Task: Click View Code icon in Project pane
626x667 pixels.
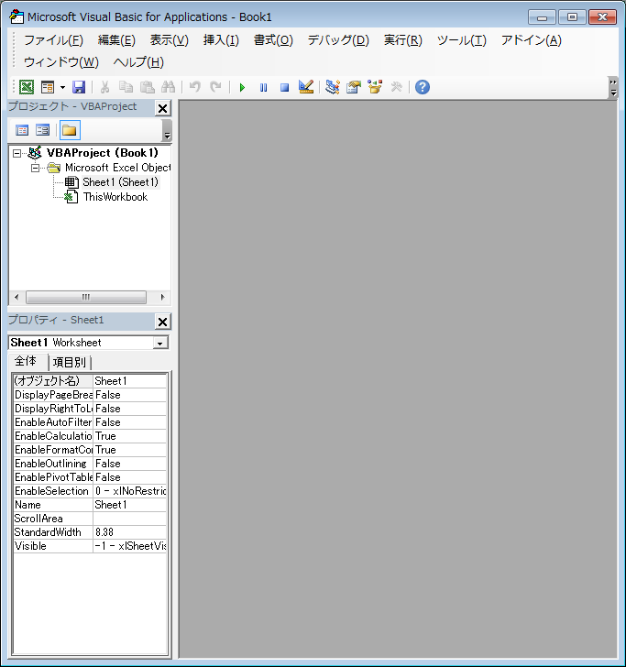Action: 22,130
